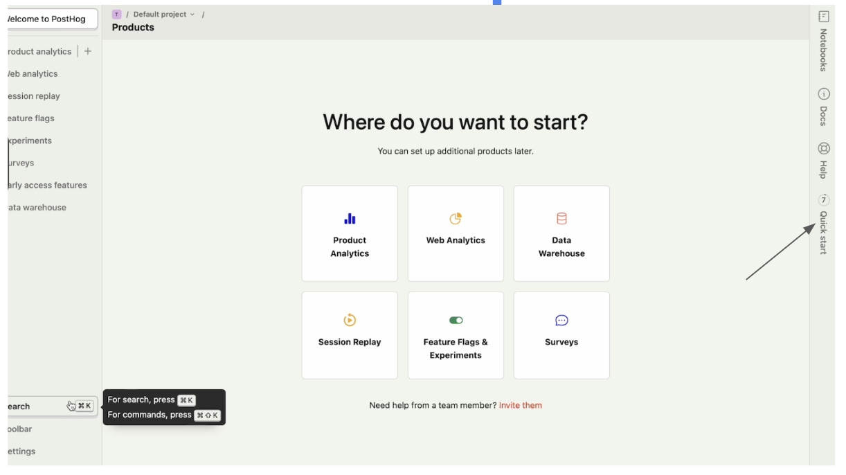Screen dimensions: 846x475
Task: Choose Feature Flags & Experiments card label
Action: (456, 348)
